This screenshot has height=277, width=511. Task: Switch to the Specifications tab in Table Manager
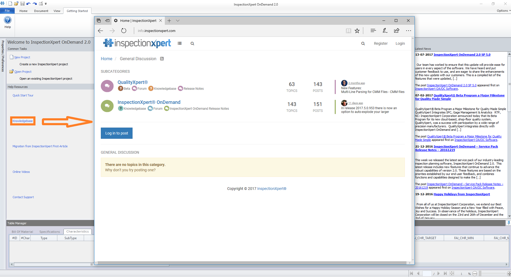(50, 232)
